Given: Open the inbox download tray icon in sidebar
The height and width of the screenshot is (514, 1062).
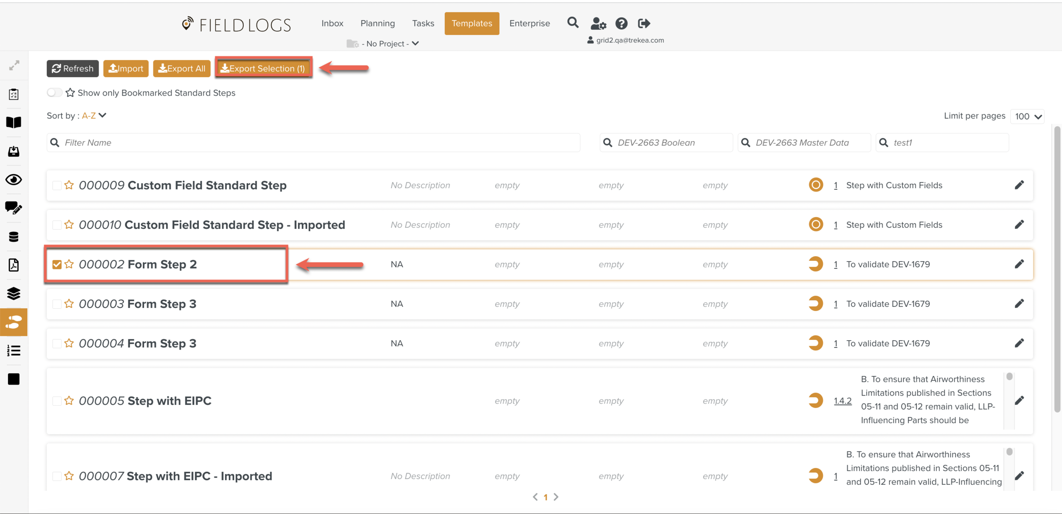Looking at the screenshot, I should pyautogui.click(x=14, y=151).
